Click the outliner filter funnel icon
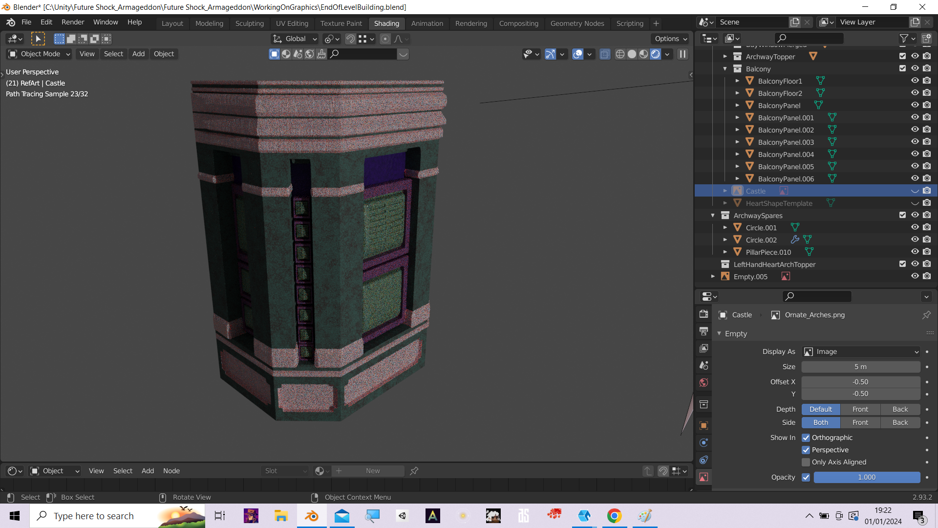938x528 pixels. 904,38
